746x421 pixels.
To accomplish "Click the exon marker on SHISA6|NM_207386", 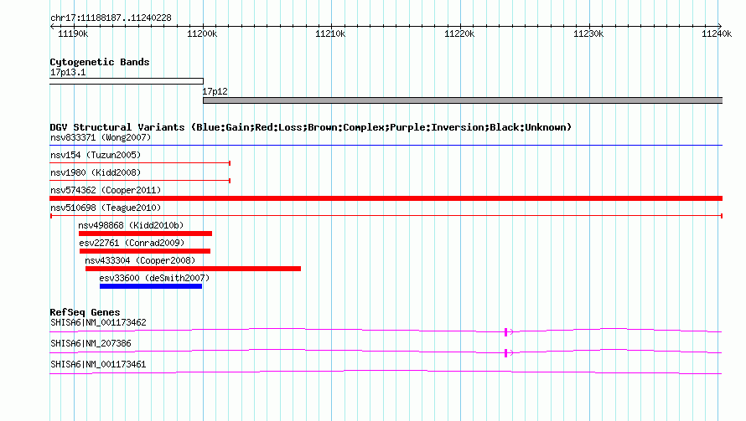I will click(505, 353).
